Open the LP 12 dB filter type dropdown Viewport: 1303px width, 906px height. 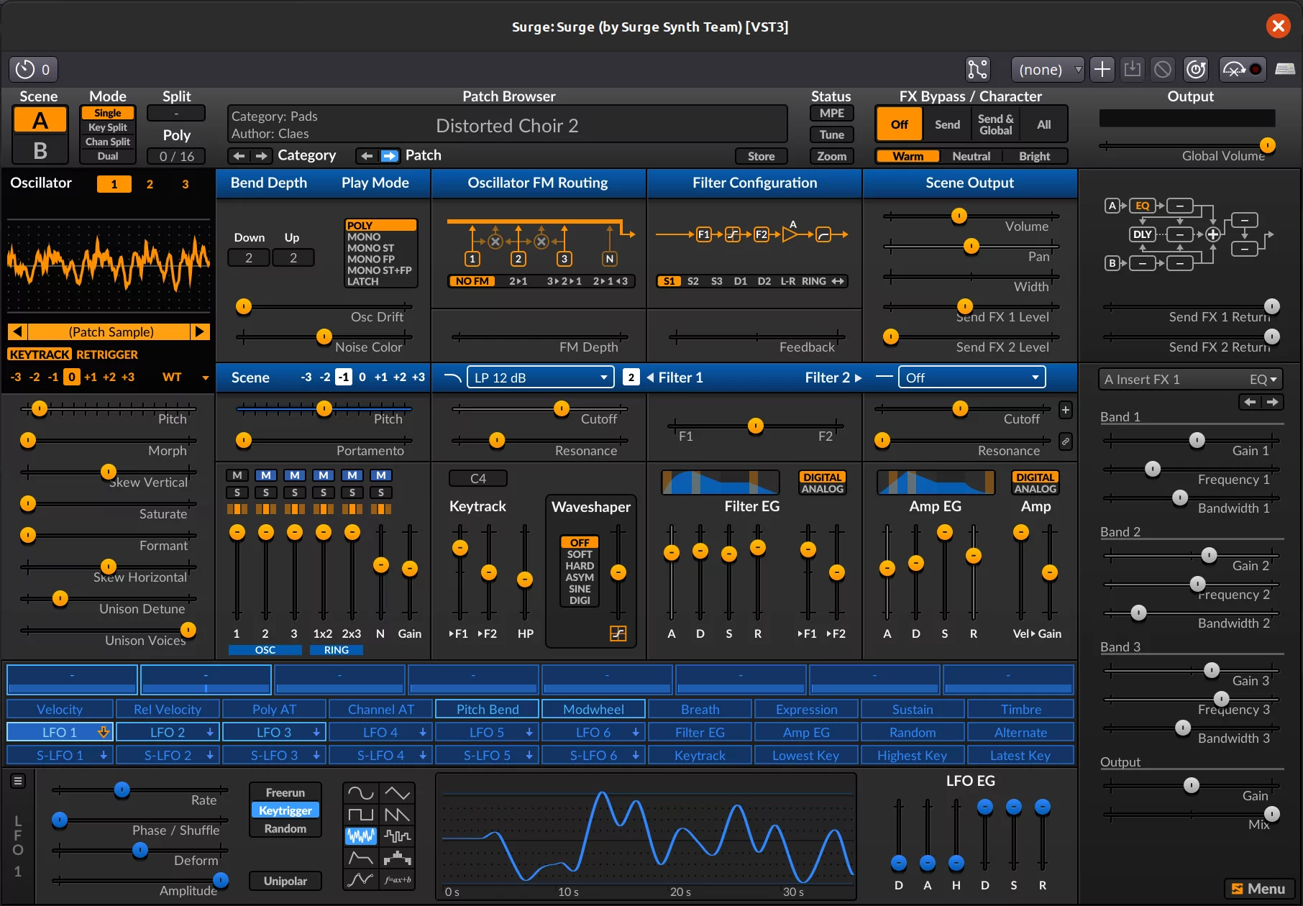tap(541, 377)
